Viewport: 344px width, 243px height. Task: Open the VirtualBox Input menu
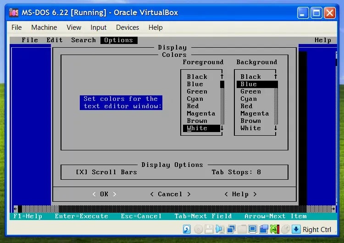click(99, 28)
